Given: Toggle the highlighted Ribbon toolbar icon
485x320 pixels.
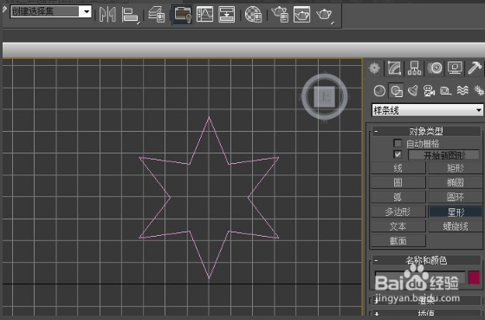Looking at the screenshot, I should 183,14.
